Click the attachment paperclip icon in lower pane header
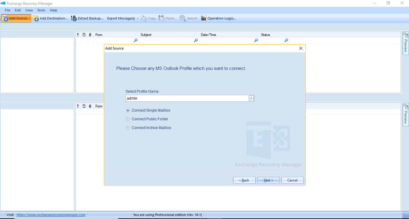The width and height of the screenshot is (409, 219). 90,106
